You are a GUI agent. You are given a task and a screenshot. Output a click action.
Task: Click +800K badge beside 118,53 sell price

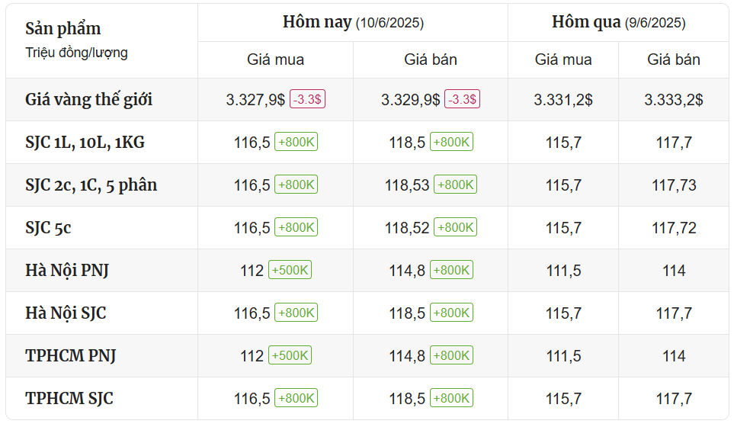tap(455, 185)
